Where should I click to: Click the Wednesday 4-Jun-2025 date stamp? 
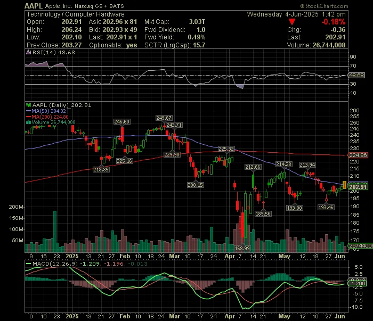pyautogui.click(x=282, y=14)
